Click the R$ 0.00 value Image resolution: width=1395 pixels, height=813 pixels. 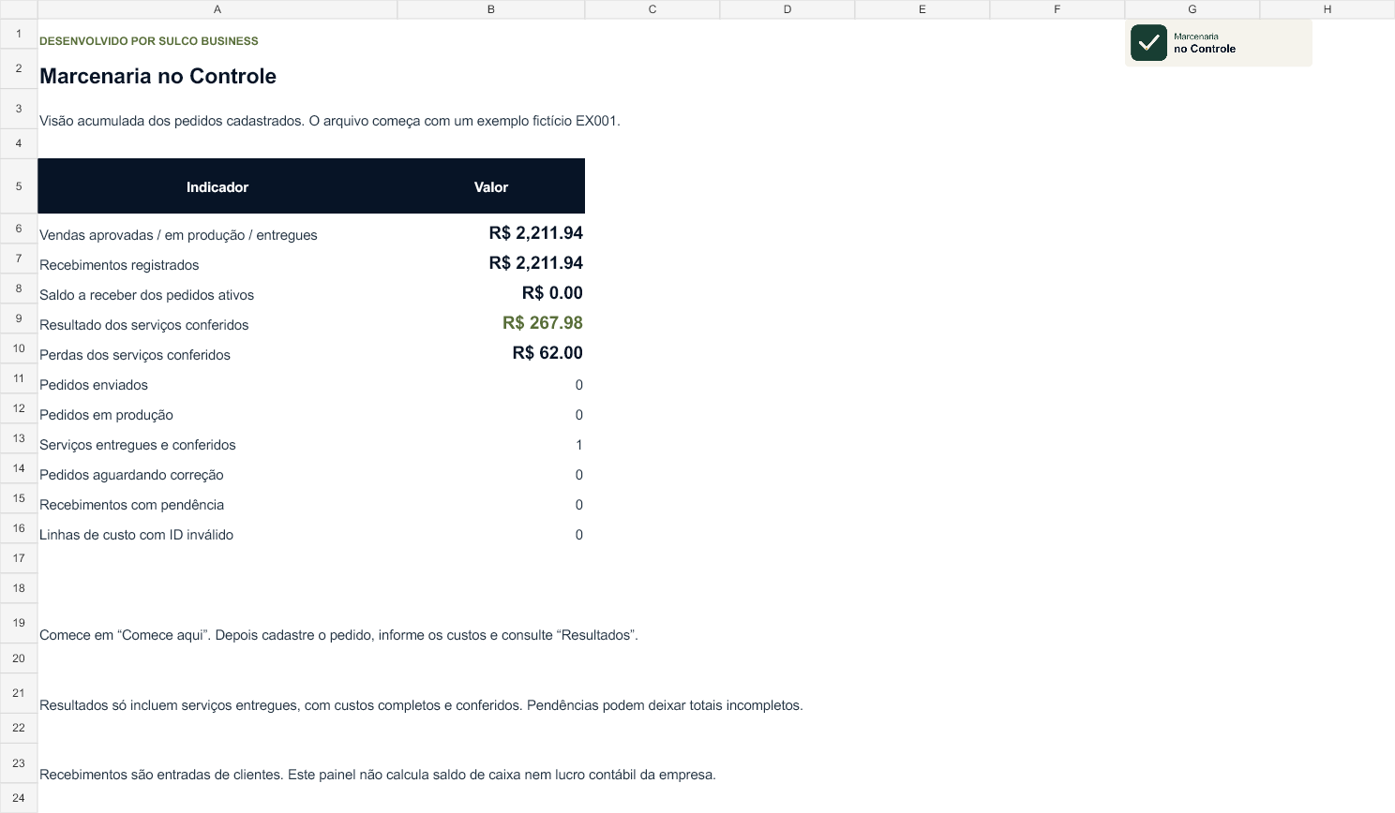pos(552,293)
